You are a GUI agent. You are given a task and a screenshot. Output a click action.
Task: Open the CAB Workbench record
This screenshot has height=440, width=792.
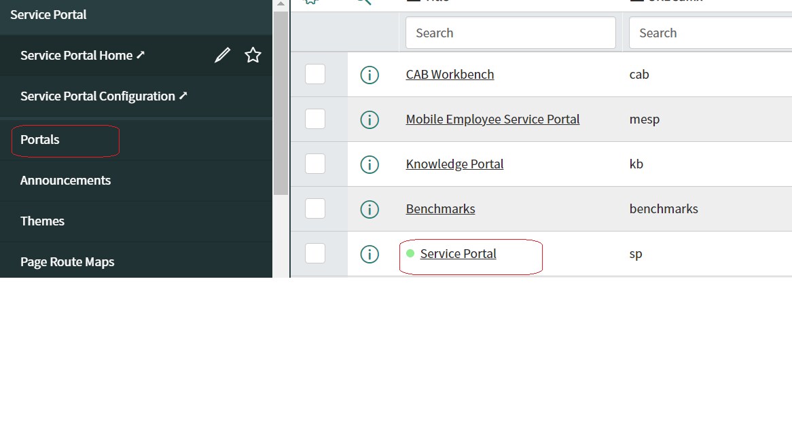click(x=450, y=74)
